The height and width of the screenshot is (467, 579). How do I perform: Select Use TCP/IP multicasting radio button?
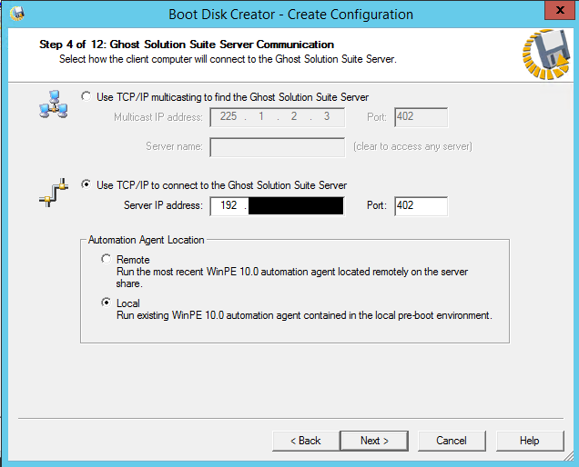86,96
